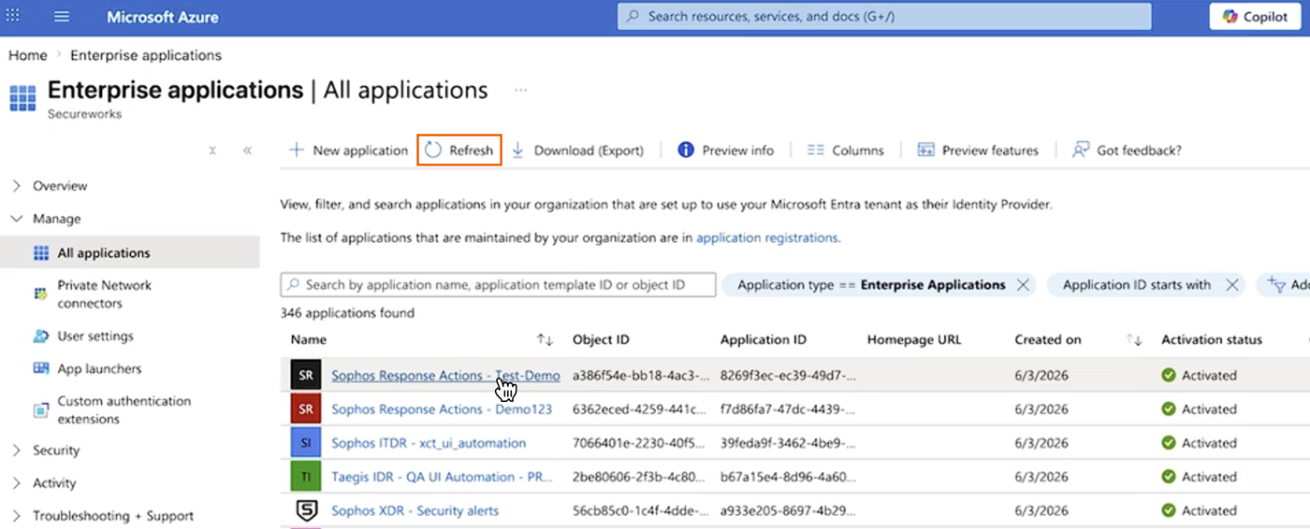Open Sophos Response Actions - Demo123
Image resolution: width=1310 pixels, height=529 pixels.
click(x=442, y=409)
